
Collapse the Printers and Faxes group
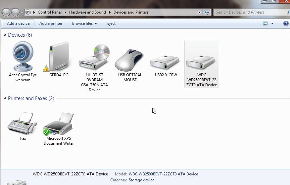[5, 98]
